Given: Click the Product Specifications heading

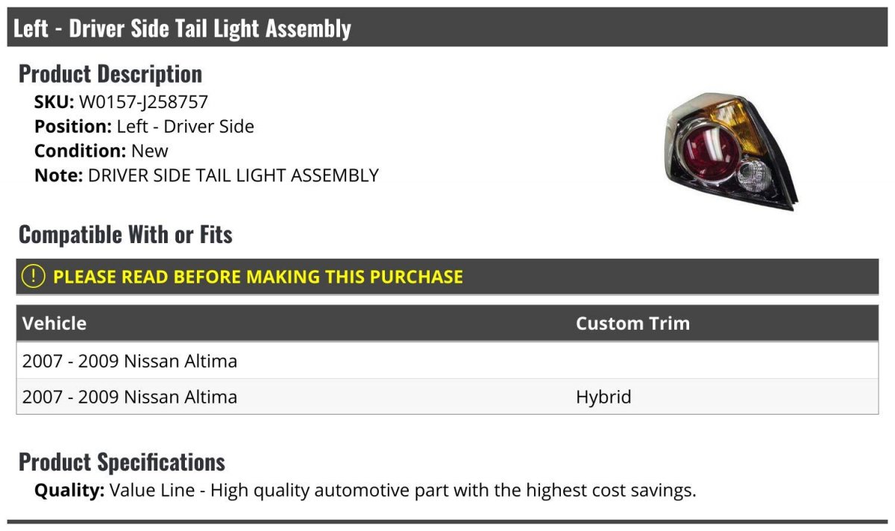Looking at the screenshot, I should coord(122,462).
